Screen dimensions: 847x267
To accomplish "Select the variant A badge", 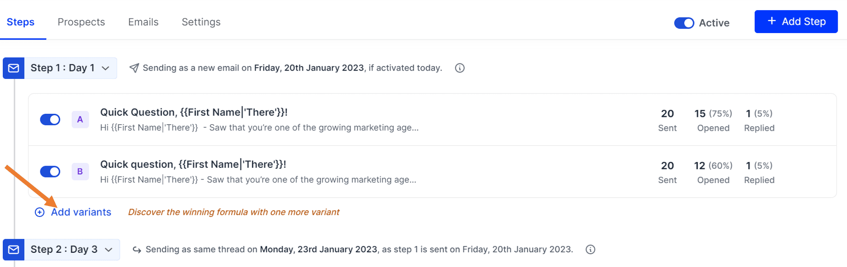I will click(x=80, y=119).
